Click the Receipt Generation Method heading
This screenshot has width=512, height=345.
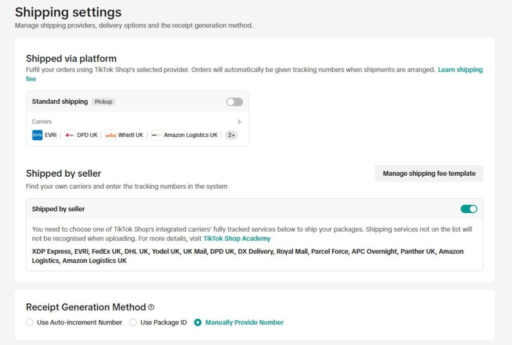(x=86, y=307)
